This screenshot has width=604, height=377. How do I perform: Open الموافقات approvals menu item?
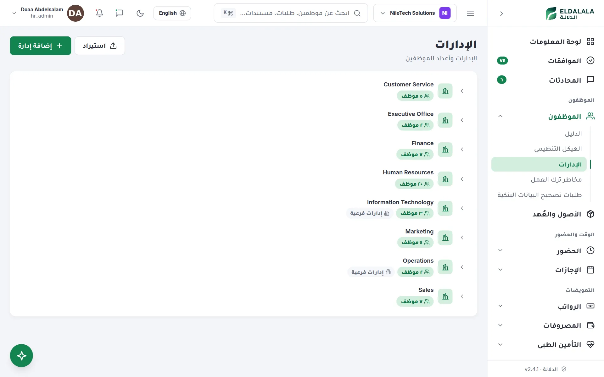[x=546, y=61]
